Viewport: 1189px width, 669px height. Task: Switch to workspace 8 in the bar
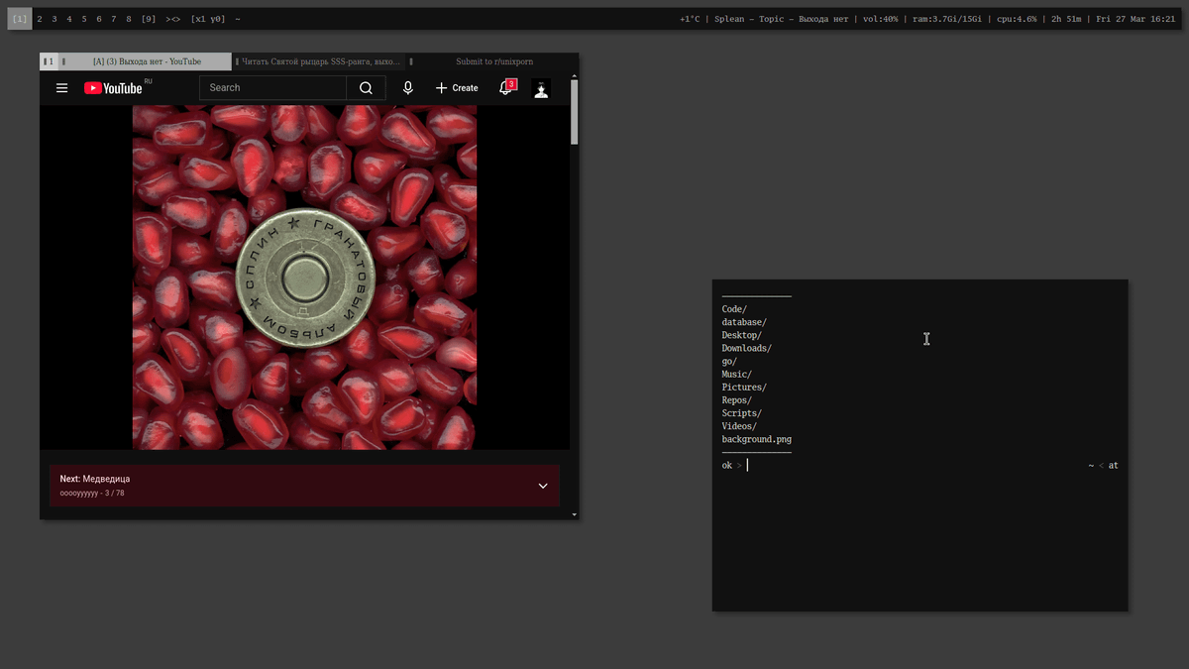129,19
